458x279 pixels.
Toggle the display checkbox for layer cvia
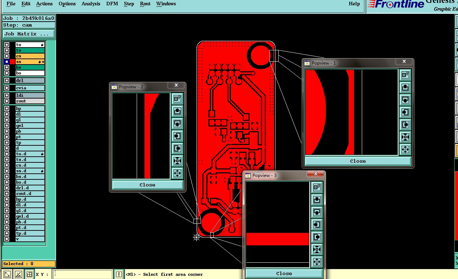(7, 88)
